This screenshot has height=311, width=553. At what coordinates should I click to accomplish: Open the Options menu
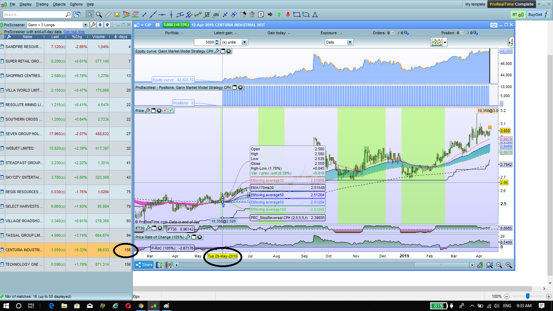76,4
